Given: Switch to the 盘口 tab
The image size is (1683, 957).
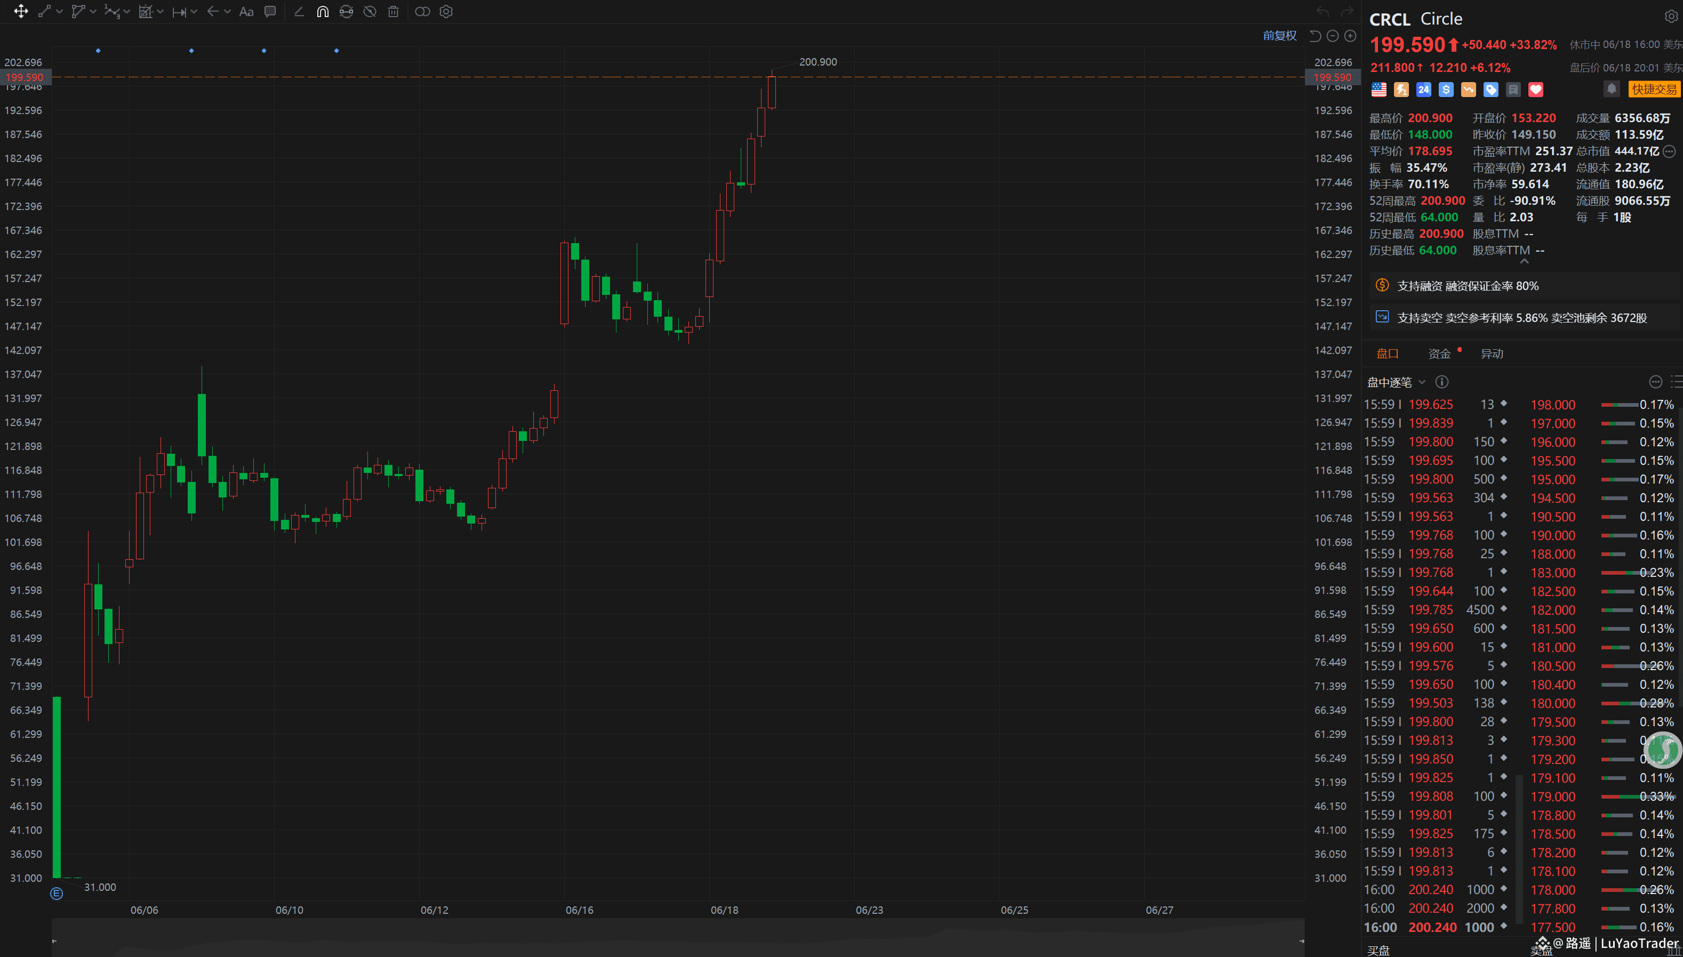Looking at the screenshot, I should [1387, 353].
